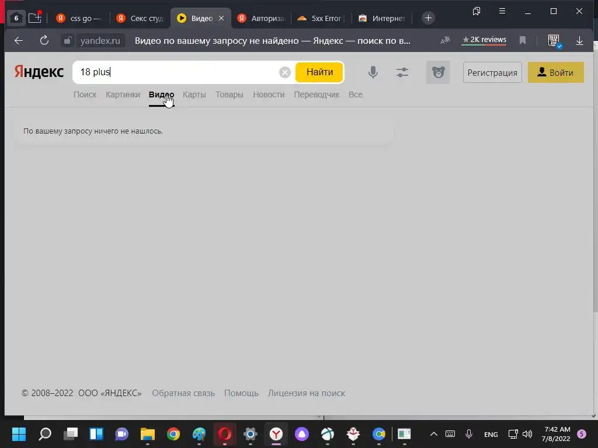The width and height of the screenshot is (598, 448).
Task: Bookmark this page with ribbon icon
Action: coord(523,40)
